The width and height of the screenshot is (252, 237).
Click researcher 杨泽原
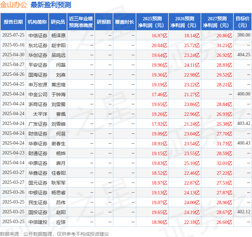pyautogui.click(x=59, y=36)
